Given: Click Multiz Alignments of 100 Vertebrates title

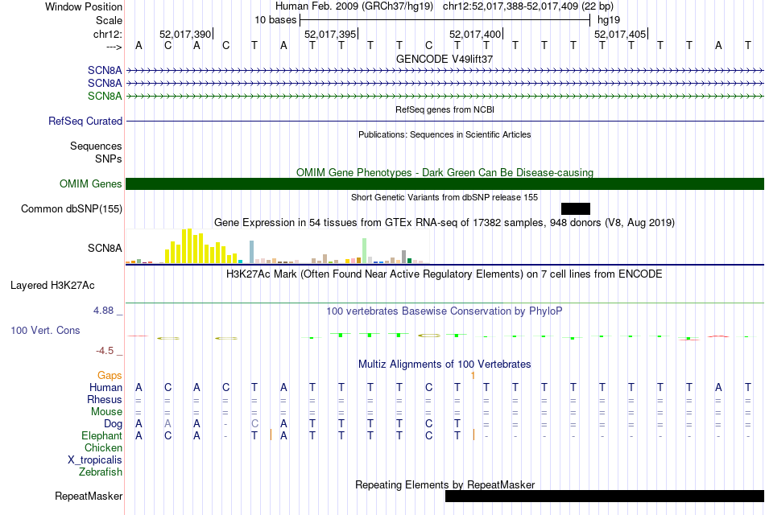Looking at the screenshot, I should pos(445,365).
